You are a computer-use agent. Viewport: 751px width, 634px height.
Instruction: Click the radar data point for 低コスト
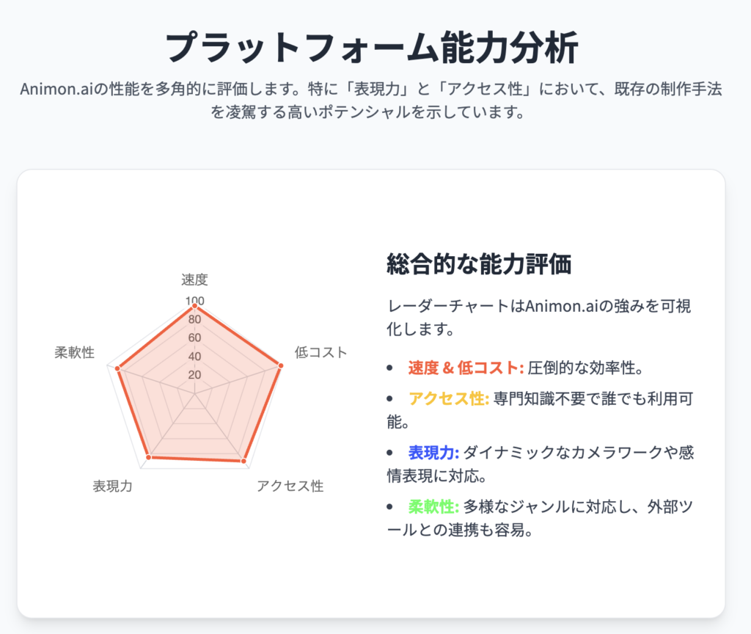tap(281, 365)
